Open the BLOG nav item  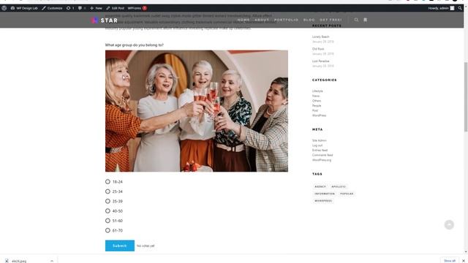[309, 20]
